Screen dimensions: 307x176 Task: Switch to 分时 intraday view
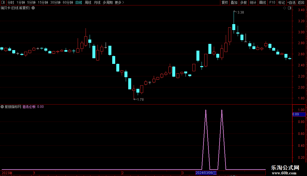[11, 2]
